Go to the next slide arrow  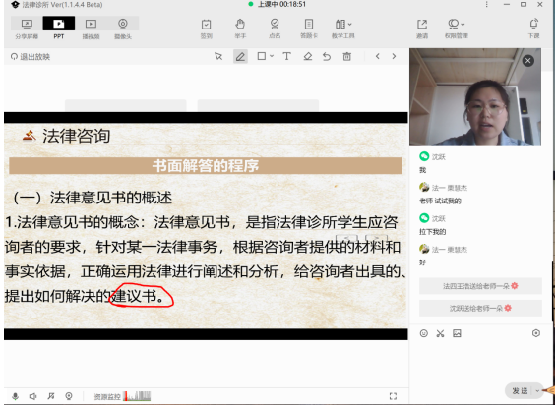click(x=394, y=56)
